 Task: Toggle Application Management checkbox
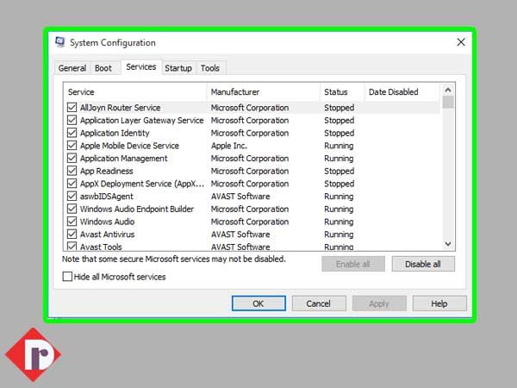click(x=72, y=158)
